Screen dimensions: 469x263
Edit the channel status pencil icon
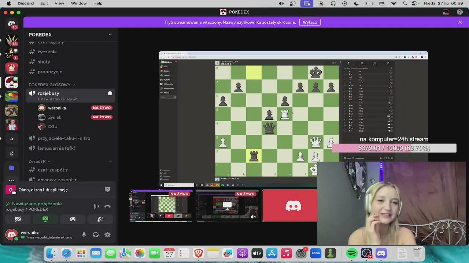(x=75, y=99)
